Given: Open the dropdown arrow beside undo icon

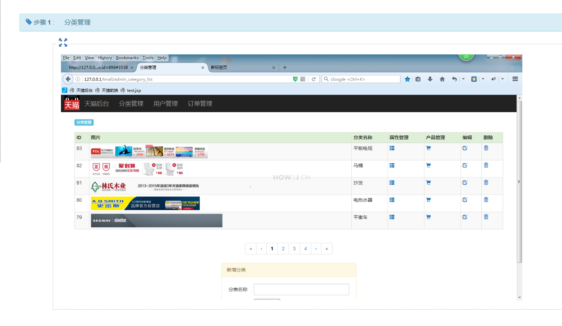Looking at the screenshot, I should 463,79.
